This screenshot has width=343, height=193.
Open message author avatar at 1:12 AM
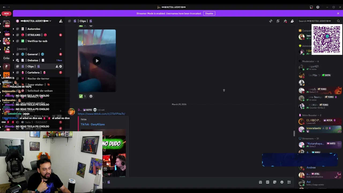click(x=72, y=112)
